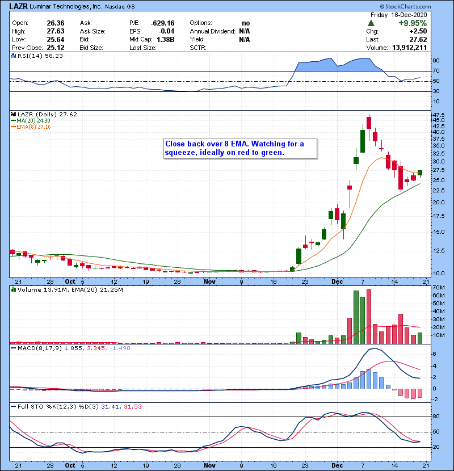454x471 pixels.
Task: Click Luminar Technologies, Inc. company name
Action: (66, 6)
